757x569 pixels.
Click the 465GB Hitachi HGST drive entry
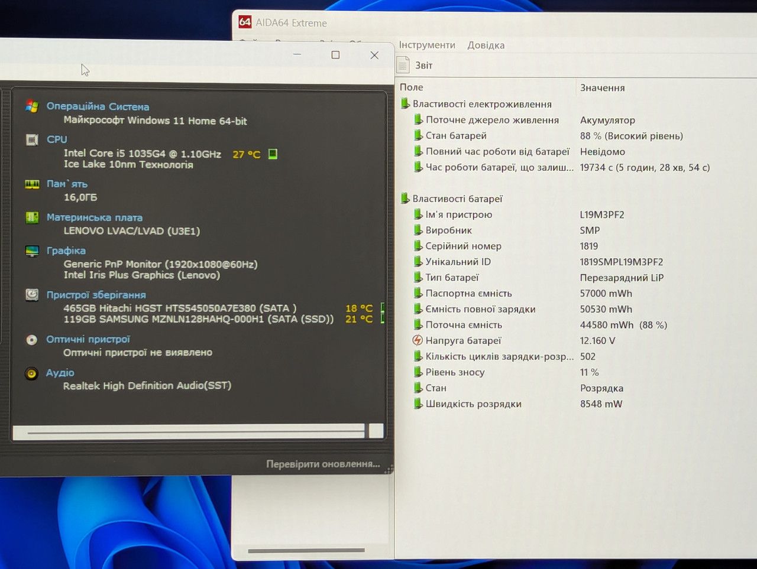[x=180, y=308]
